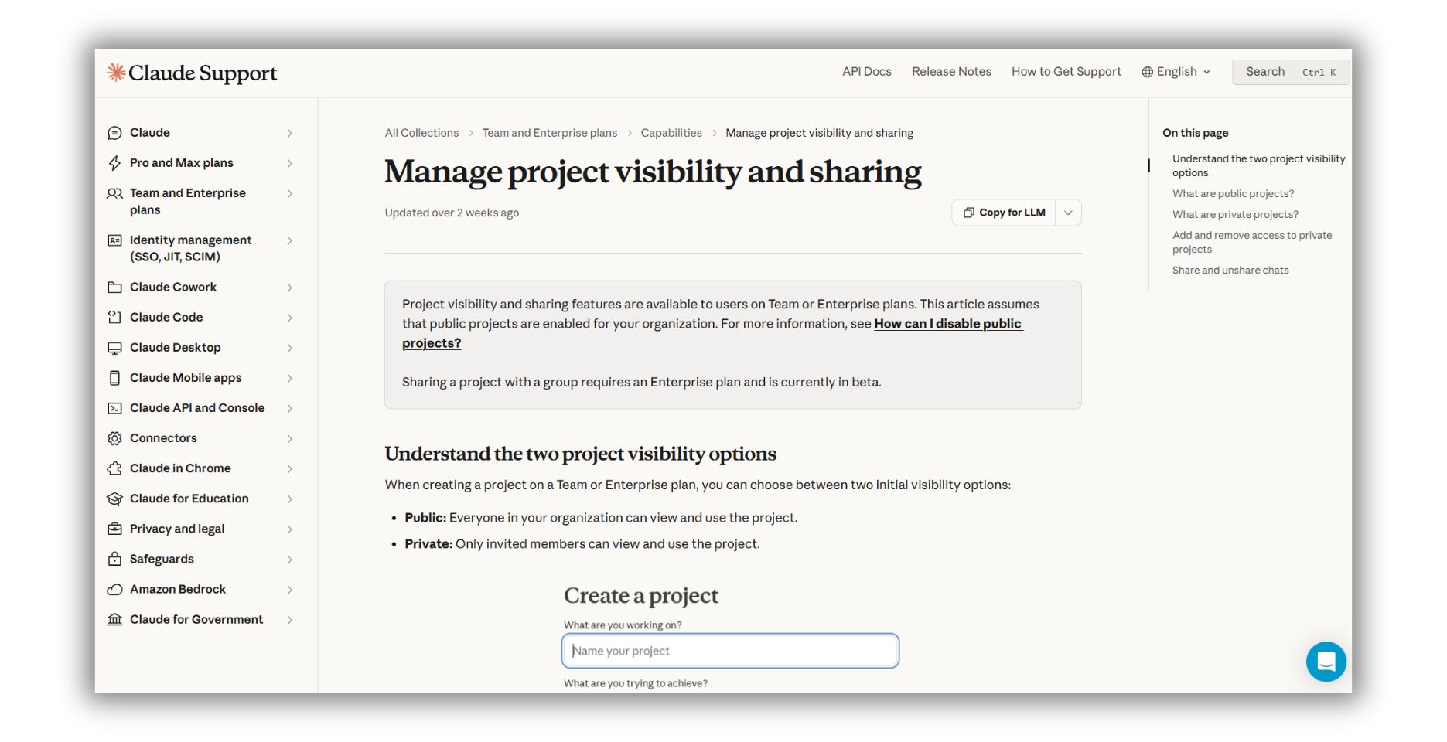Expand the Safeguards section chevron
This screenshot has height=742, width=1447.
(x=289, y=559)
